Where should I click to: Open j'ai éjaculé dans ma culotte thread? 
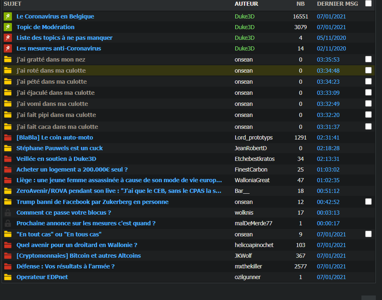[x=56, y=93]
